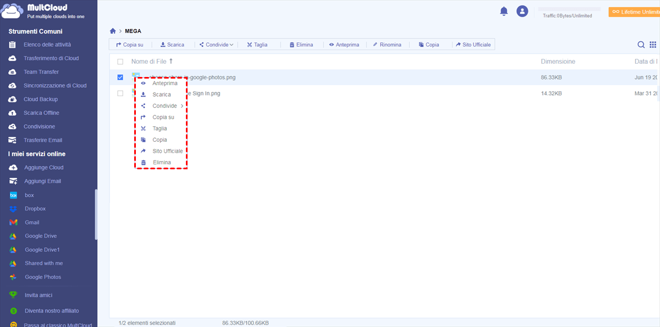Open Google Photos in sidebar

43,277
